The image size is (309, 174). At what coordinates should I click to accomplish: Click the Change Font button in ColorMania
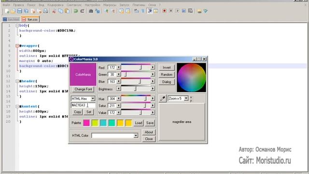83,89
